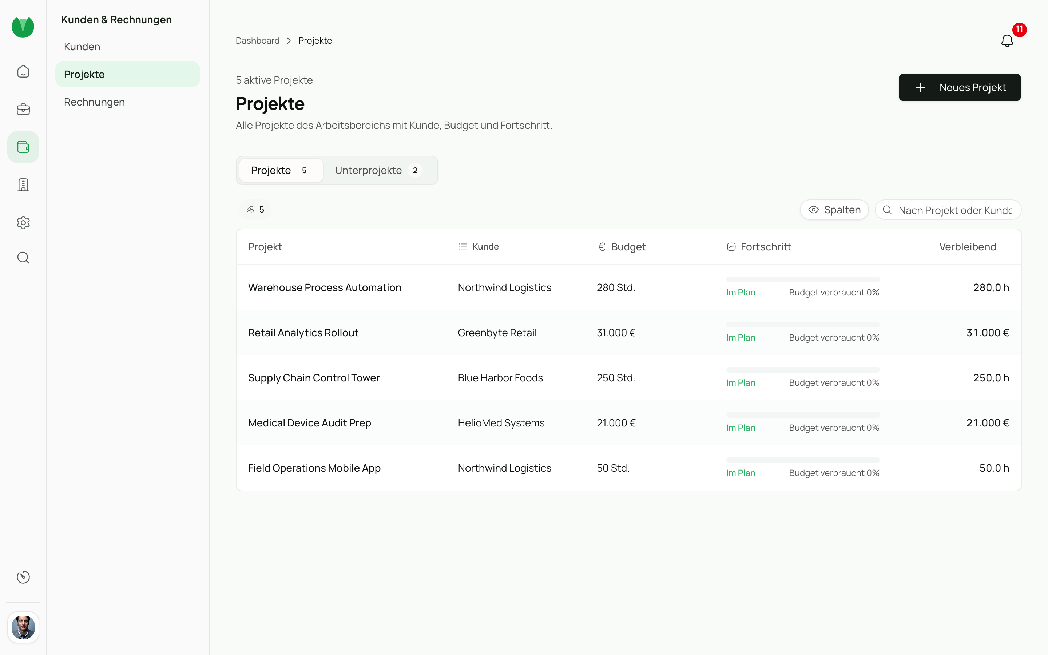The image size is (1048, 655).
Task: Click Budget verbraucht 0% in Medical Device row
Action: click(x=834, y=428)
